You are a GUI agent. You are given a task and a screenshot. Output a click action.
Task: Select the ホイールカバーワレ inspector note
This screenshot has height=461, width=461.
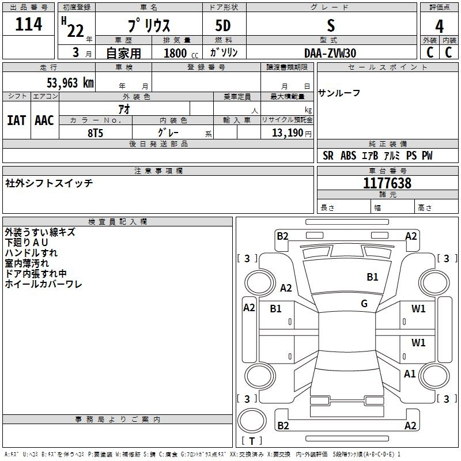click(x=43, y=284)
